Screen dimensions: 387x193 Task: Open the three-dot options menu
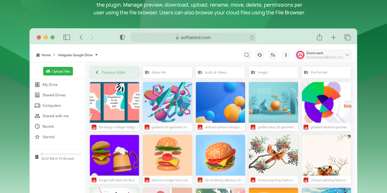tap(286, 55)
